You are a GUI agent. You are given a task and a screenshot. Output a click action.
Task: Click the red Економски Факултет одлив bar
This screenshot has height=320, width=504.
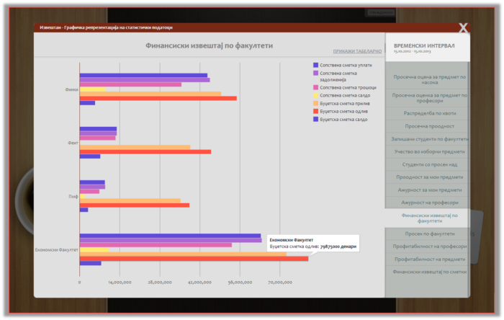(x=194, y=258)
